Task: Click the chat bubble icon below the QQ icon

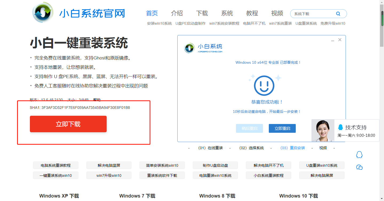Action: [359, 167]
